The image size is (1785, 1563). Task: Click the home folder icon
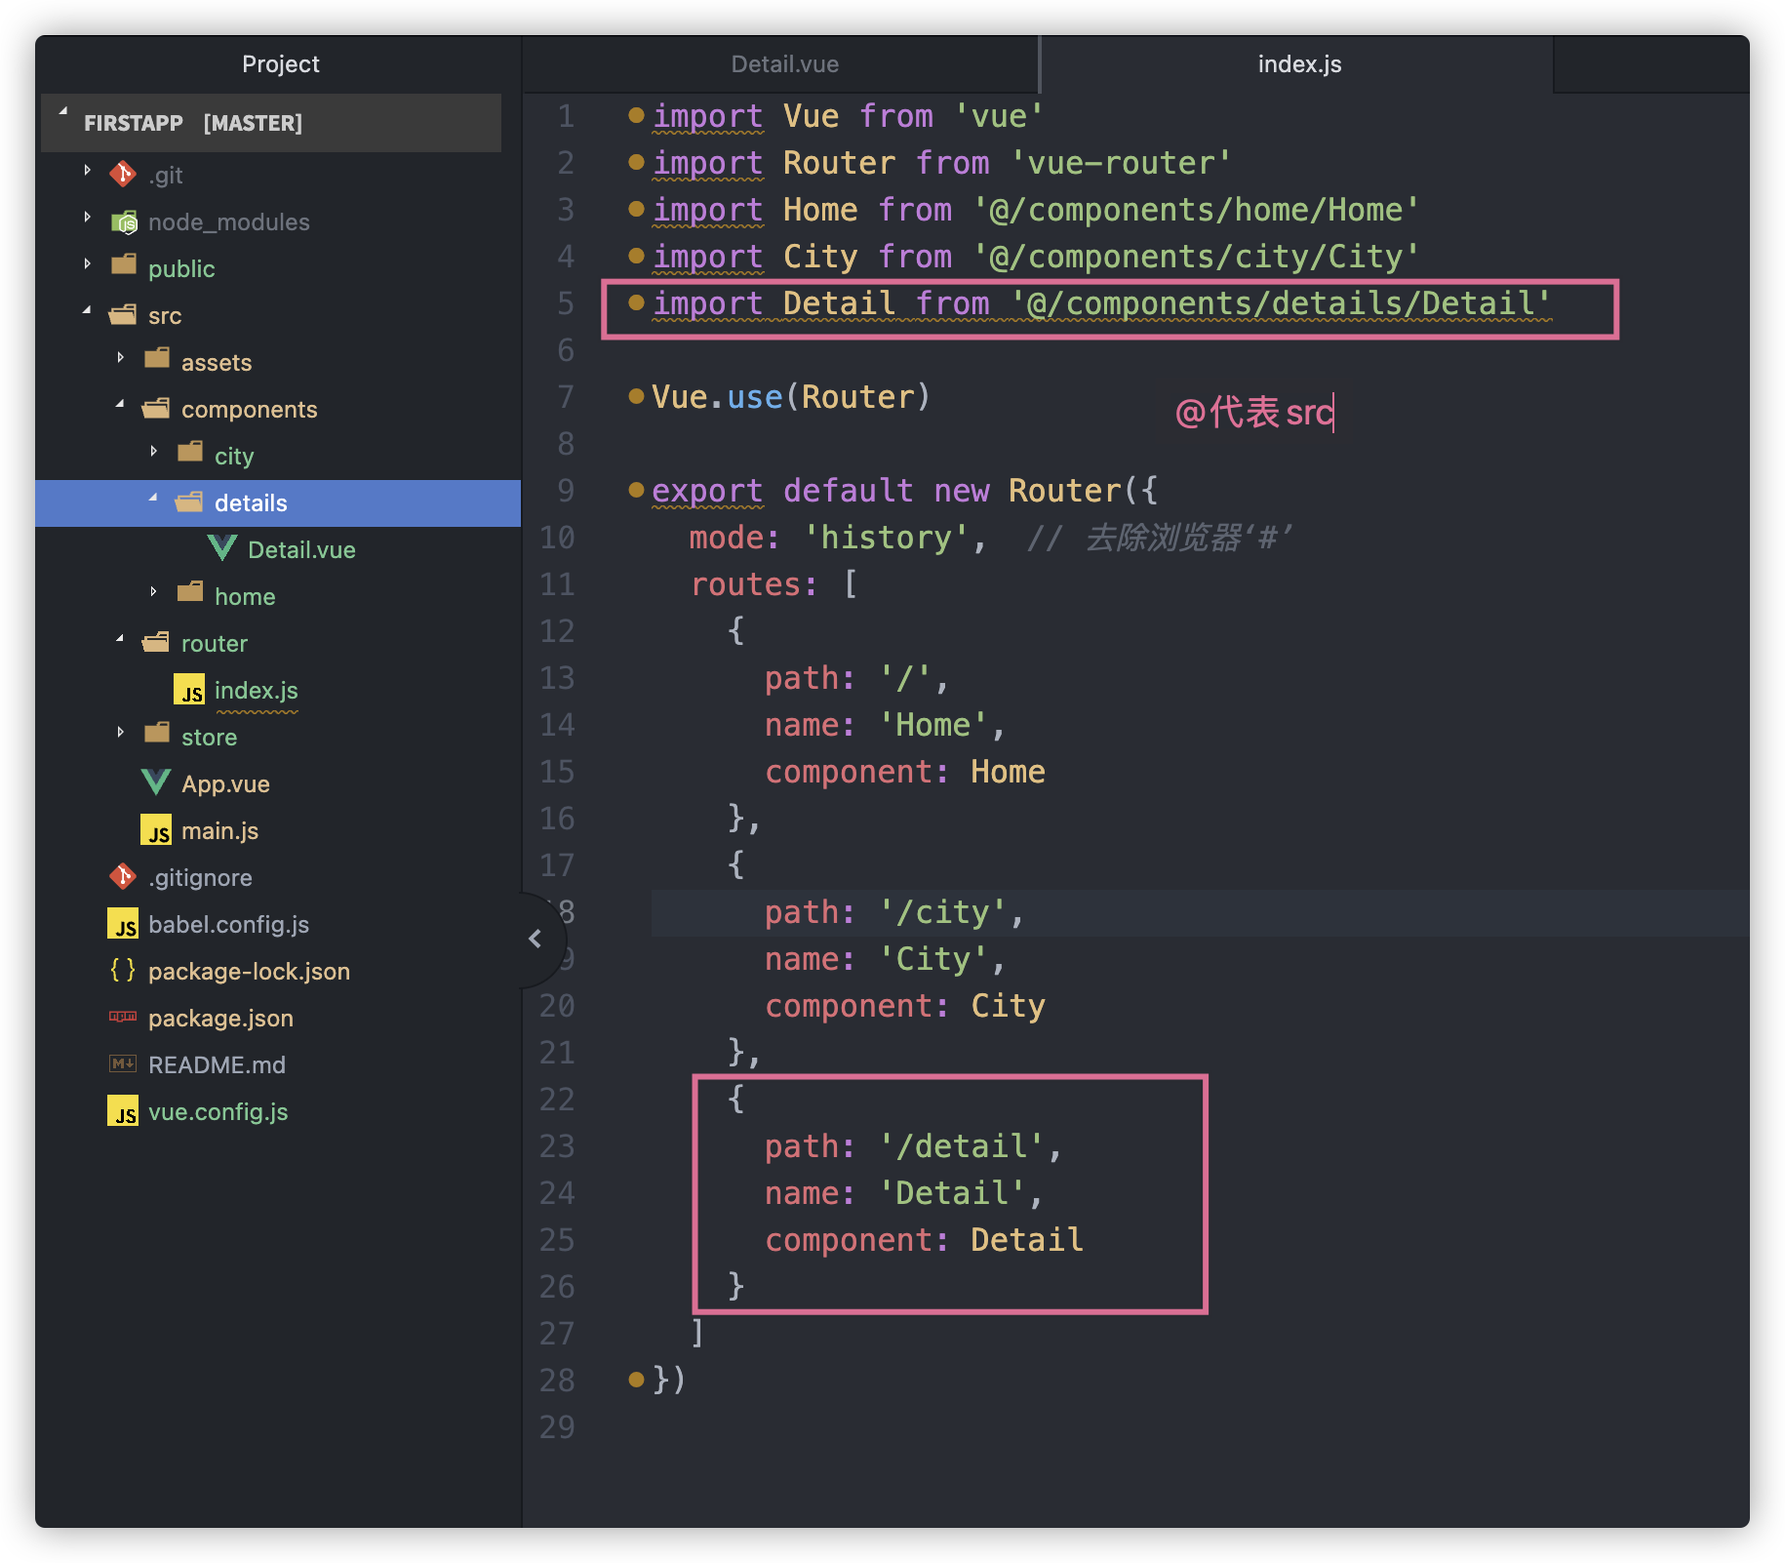coord(190,592)
